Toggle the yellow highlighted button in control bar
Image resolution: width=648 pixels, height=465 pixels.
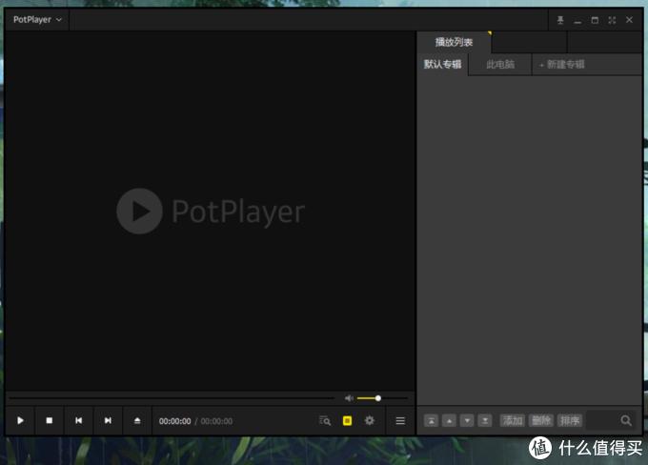click(x=348, y=420)
